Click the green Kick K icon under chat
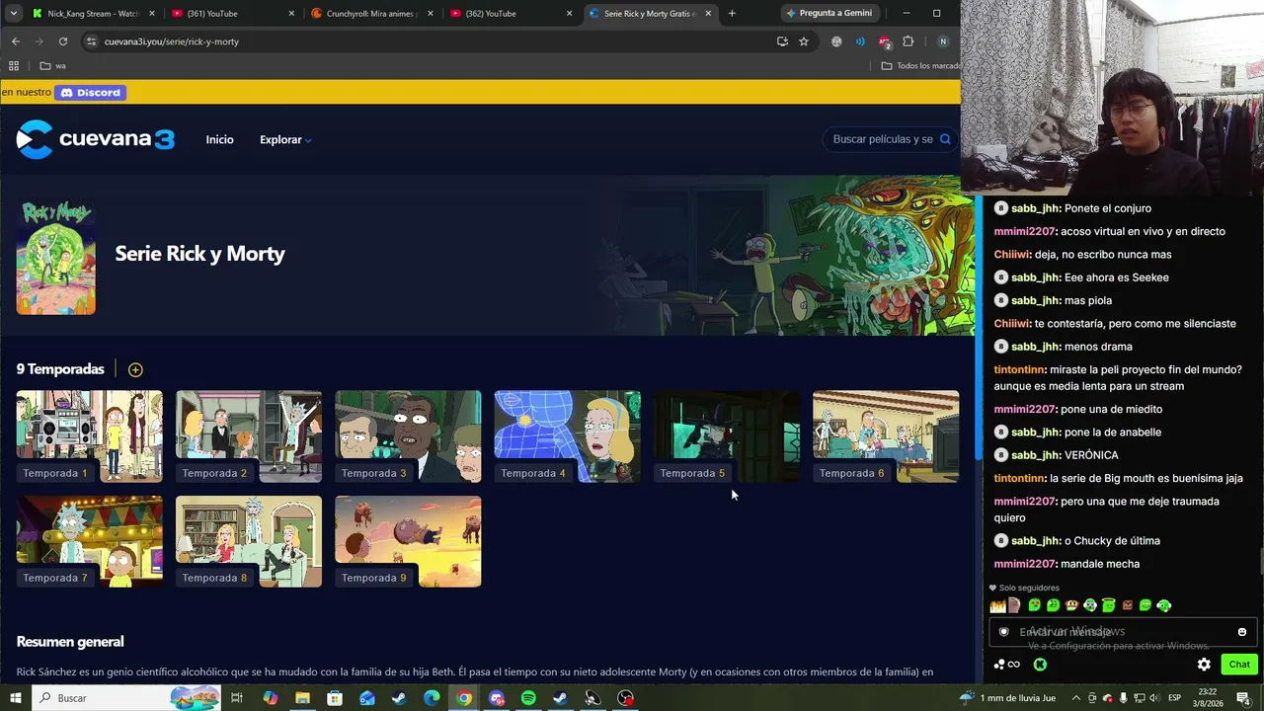Image resolution: width=1264 pixels, height=711 pixels. [1040, 665]
